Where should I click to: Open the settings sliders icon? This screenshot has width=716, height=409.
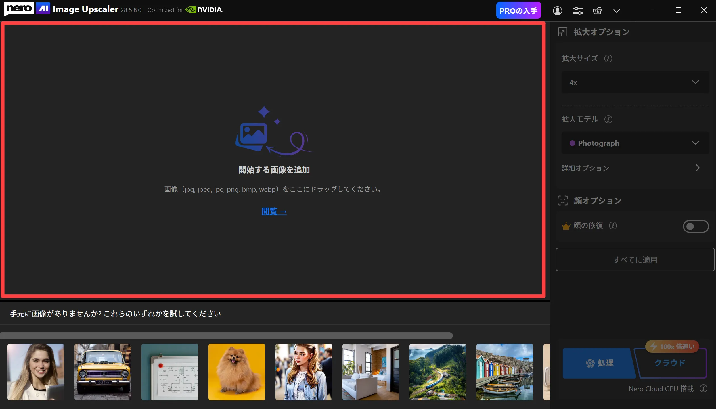coord(578,11)
